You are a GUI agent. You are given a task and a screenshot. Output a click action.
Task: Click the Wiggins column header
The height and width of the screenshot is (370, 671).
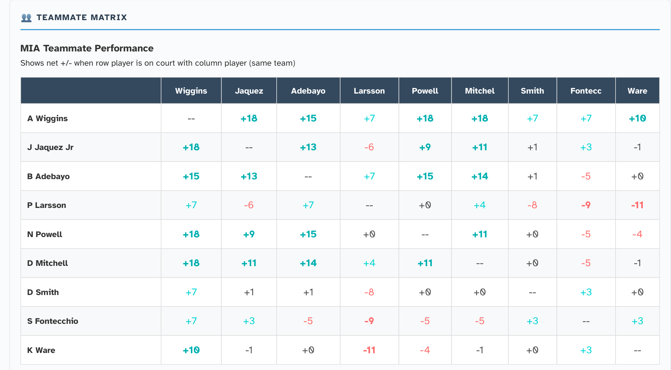point(191,91)
